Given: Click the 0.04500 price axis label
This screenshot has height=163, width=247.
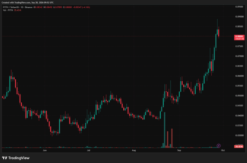Looking at the screenshot, I should (239, 106).
